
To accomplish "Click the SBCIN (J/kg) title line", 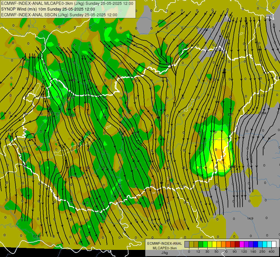I will pos(59,15).
